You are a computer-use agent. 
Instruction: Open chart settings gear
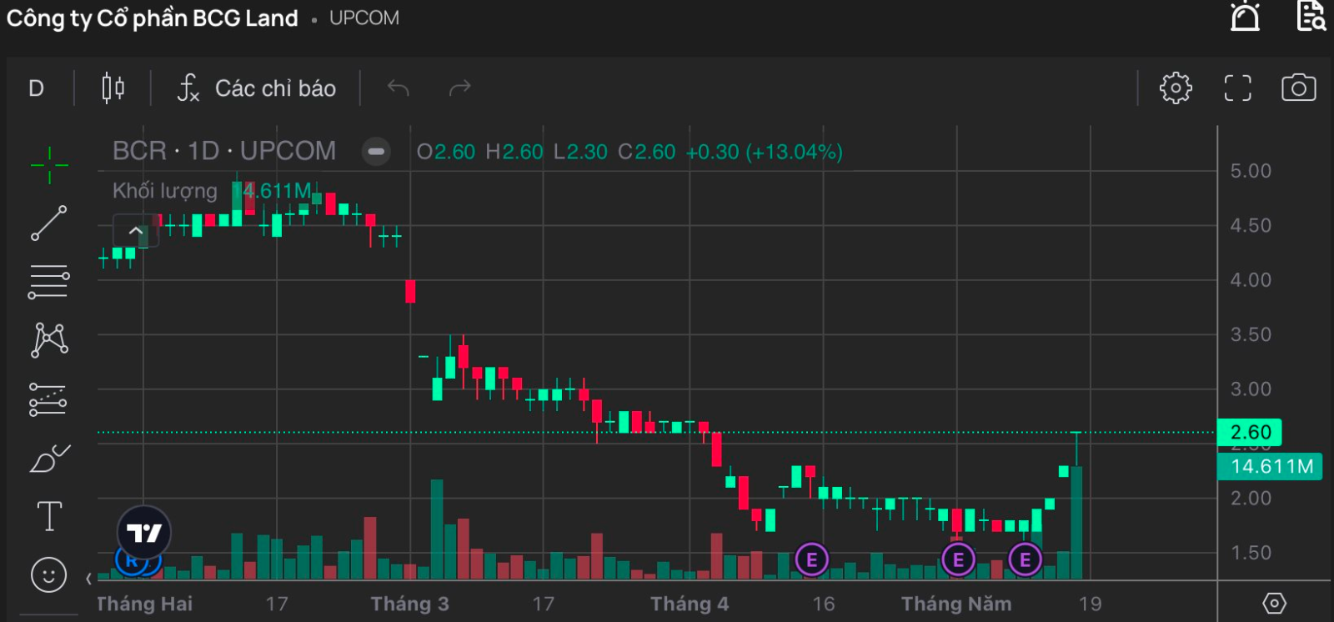[1176, 88]
